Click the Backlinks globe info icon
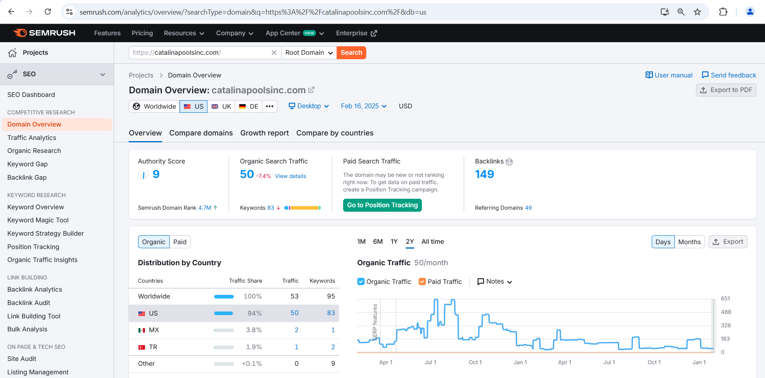The height and width of the screenshot is (378, 765). tap(509, 162)
